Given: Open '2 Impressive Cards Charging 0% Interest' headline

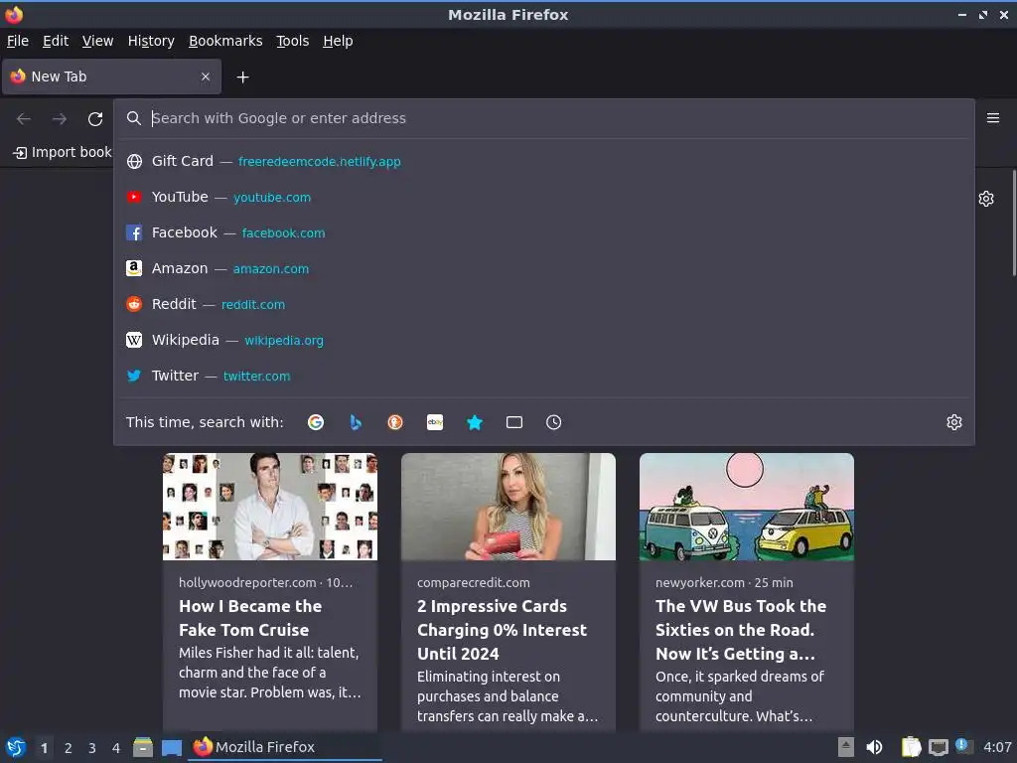Looking at the screenshot, I should [x=502, y=629].
